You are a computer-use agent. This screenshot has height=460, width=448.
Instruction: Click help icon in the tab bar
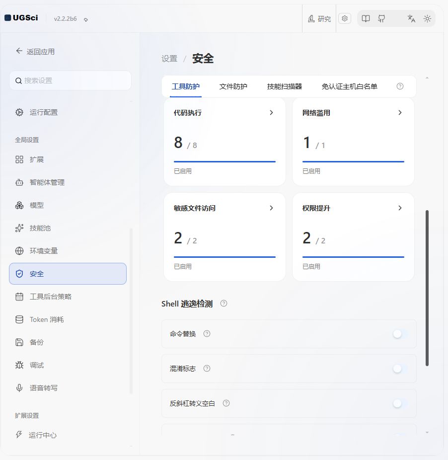400,86
